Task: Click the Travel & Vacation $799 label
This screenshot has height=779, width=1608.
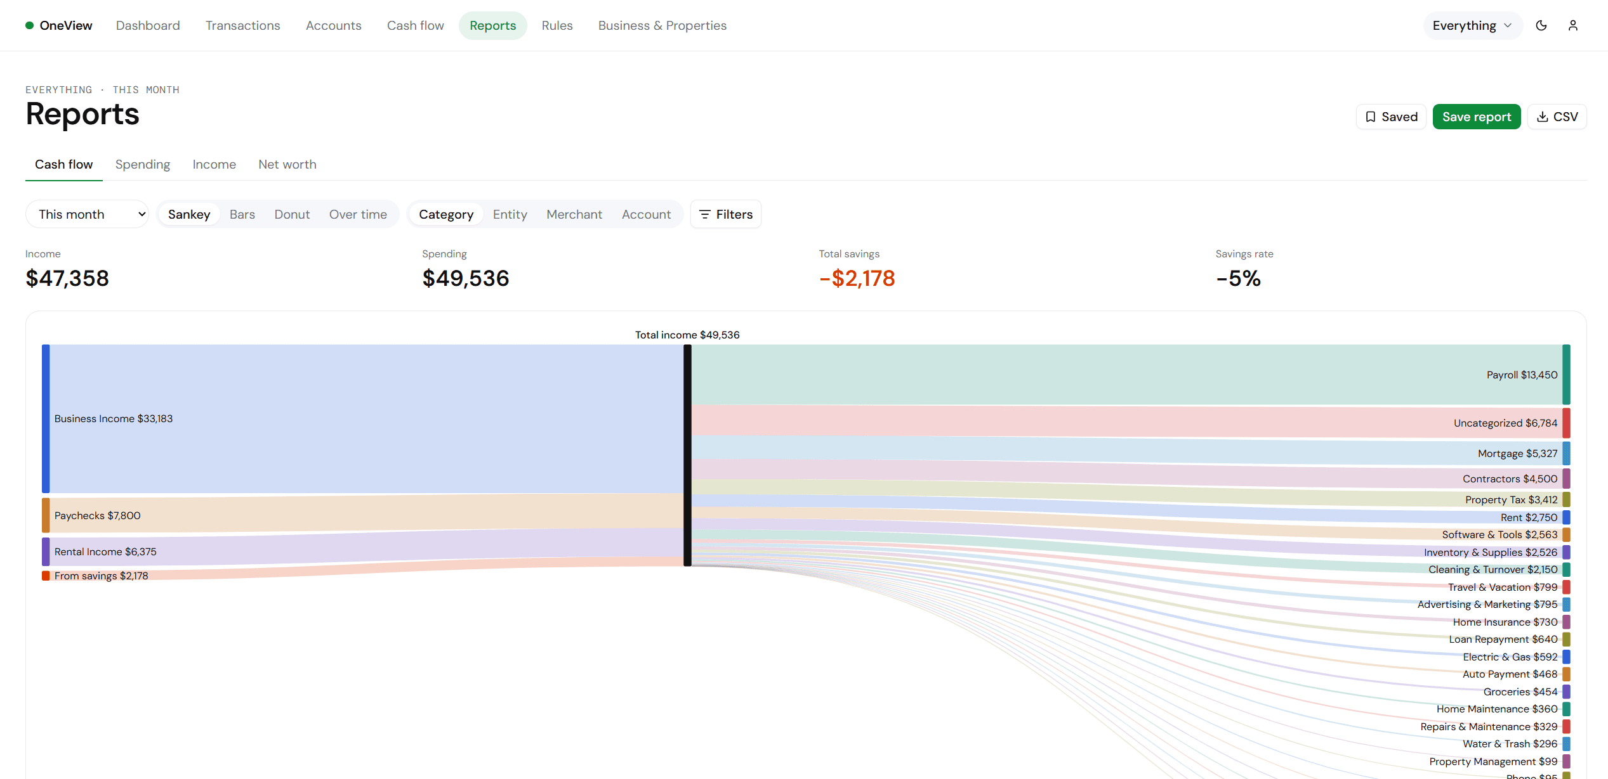Action: (x=1503, y=587)
